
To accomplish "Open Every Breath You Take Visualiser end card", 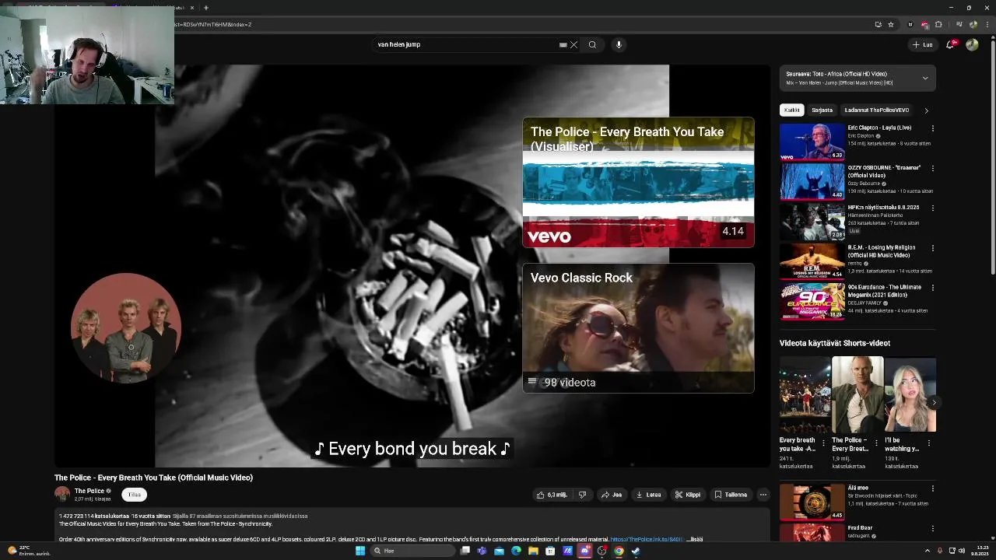I will tap(638, 182).
